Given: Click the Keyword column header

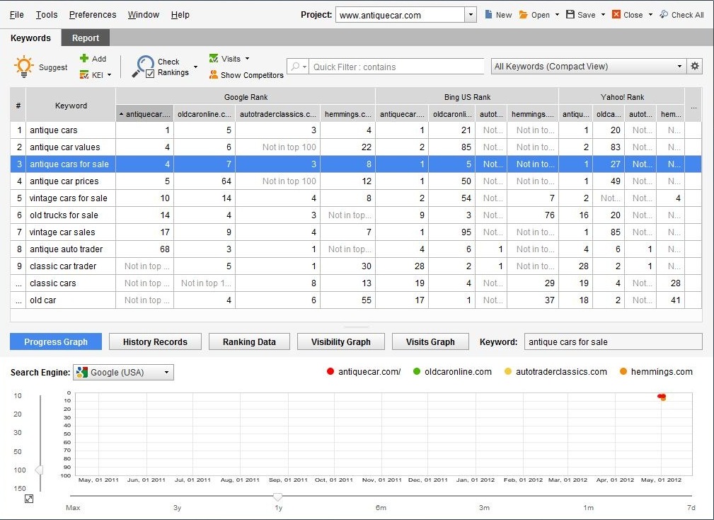Looking at the screenshot, I should tap(71, 106).
